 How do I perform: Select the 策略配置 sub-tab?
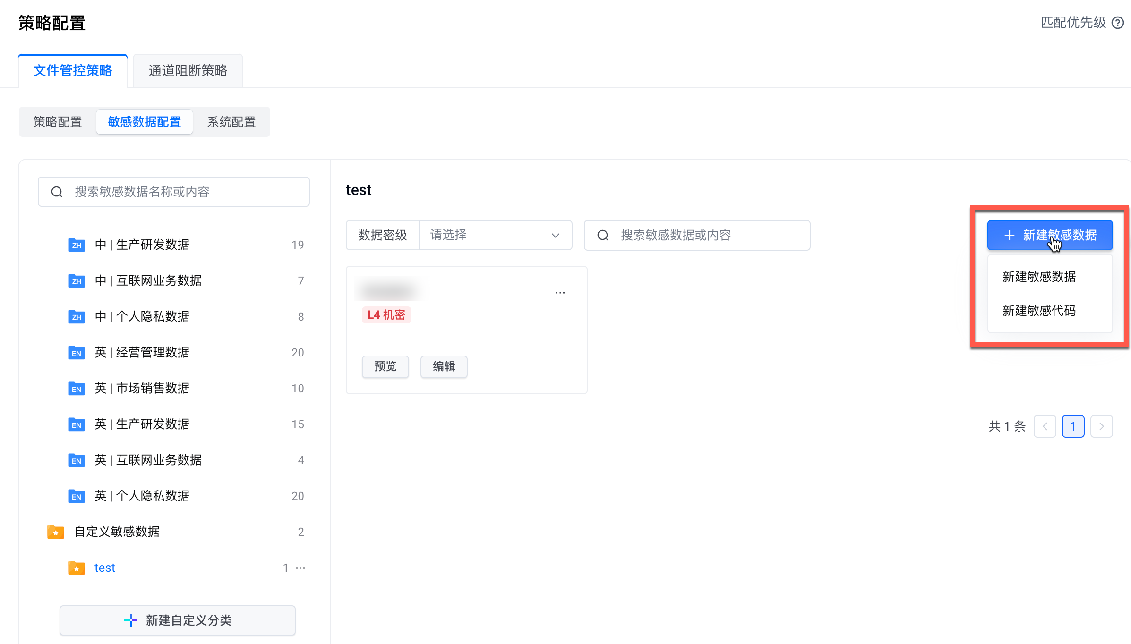point(58,122)
